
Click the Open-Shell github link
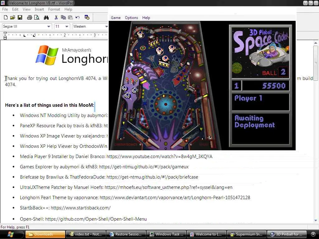tap(96, 219)
